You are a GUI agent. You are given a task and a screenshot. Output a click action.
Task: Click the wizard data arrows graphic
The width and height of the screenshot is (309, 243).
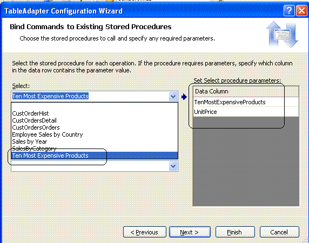click(x=282, y=35)
